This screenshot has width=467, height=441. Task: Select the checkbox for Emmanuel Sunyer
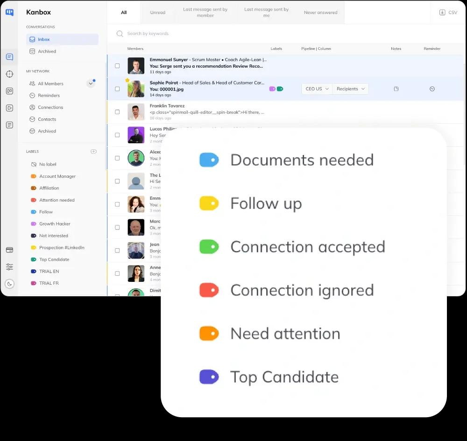(117, 66)
